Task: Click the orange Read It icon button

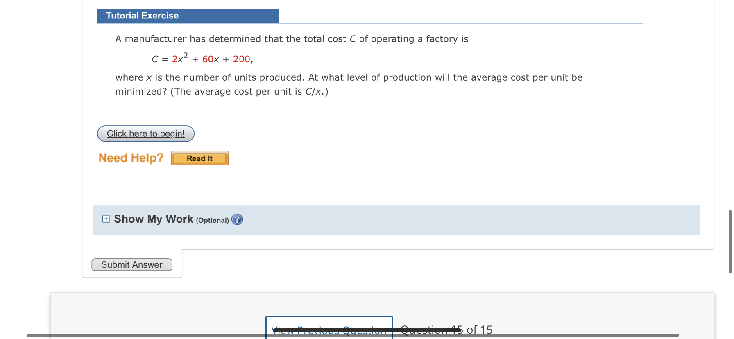Action: pos(199,158)
